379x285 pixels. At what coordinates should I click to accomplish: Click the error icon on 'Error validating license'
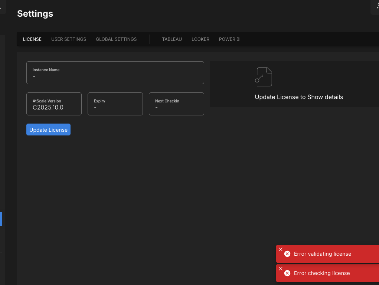287,254
